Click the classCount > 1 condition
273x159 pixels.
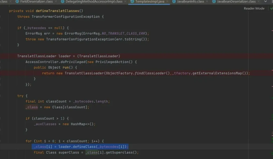point(48,118)
